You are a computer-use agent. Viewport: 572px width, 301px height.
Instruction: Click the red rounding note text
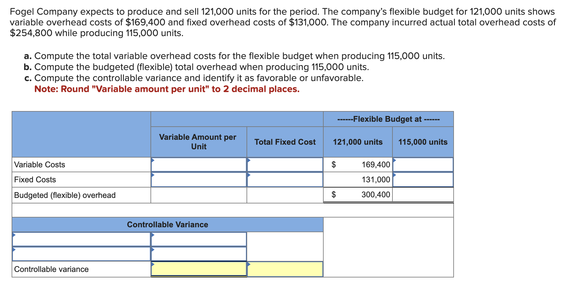(x=167, y=89)
